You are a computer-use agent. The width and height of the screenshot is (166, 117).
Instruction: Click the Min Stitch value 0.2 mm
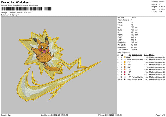(x=134, y=45)
